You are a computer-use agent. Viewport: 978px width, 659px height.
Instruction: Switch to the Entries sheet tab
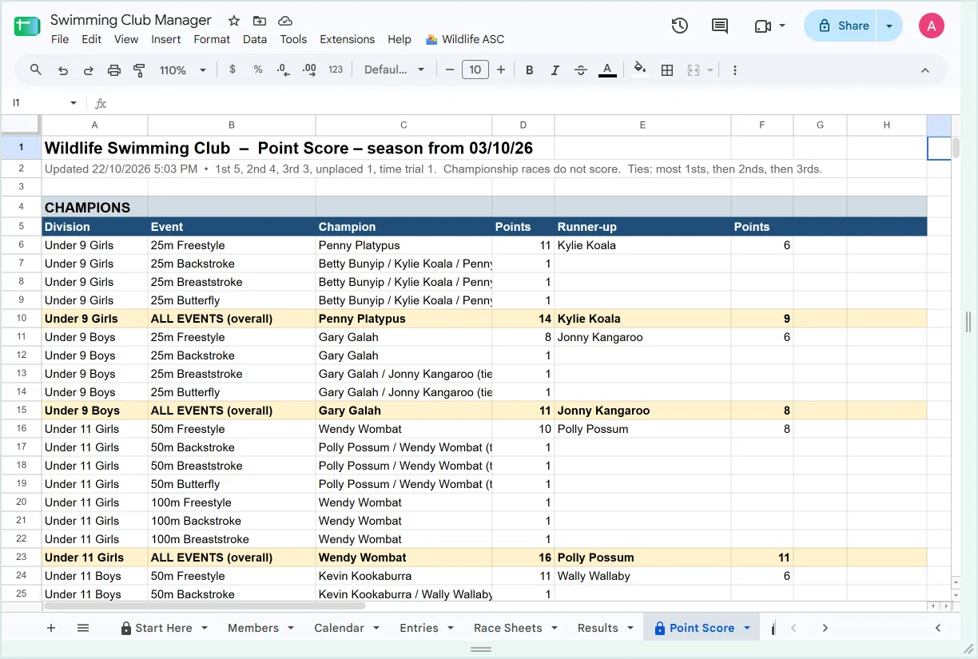[x=419, y=628]
